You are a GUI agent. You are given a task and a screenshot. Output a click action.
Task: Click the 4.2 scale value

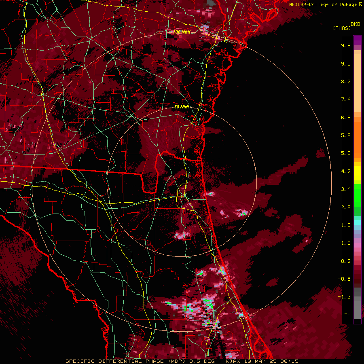[x=346, y=171]
